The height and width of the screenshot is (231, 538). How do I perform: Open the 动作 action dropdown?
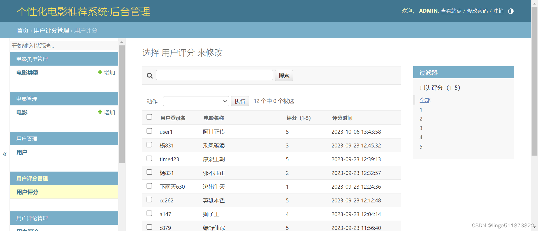(x=196, y=101)
